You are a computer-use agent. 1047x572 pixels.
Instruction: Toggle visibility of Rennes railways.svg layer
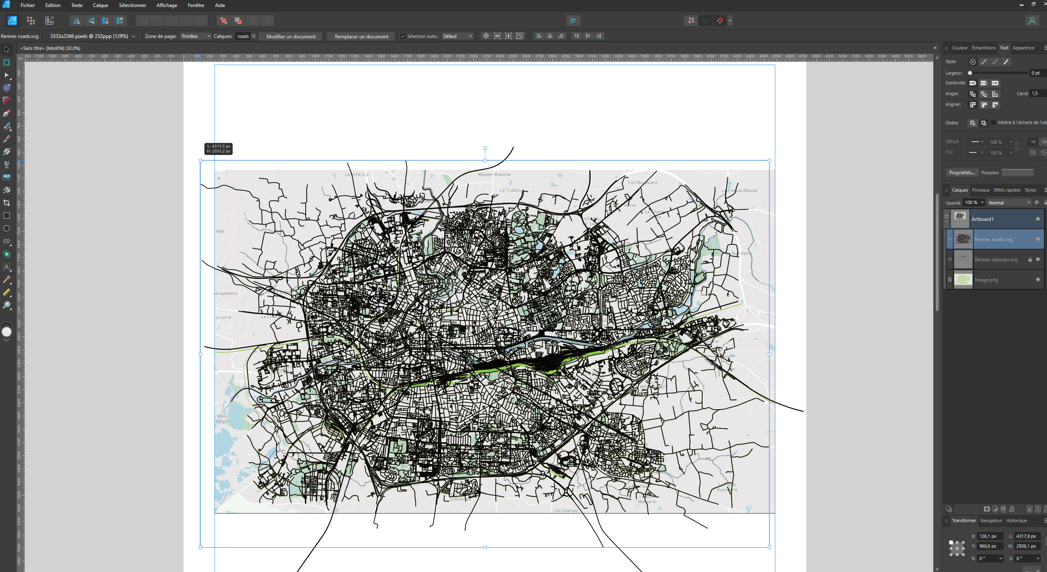coord(1038,259)
